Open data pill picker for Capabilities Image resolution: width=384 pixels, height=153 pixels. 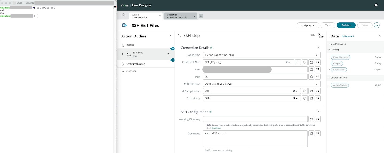318,98
